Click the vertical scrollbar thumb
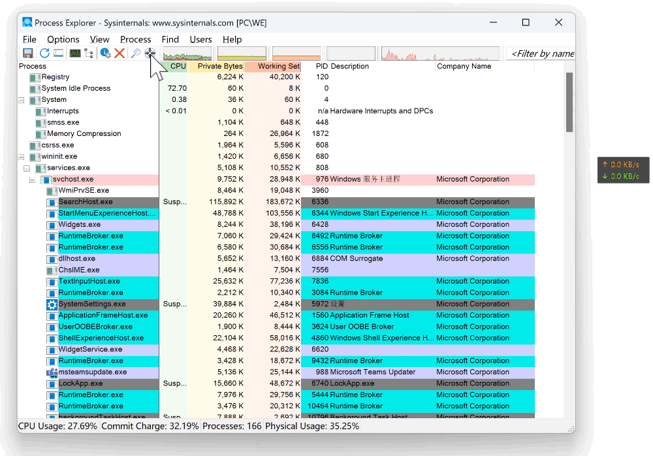Image resolution: width=653 pixels, height=456 pixels. point(569,103)
